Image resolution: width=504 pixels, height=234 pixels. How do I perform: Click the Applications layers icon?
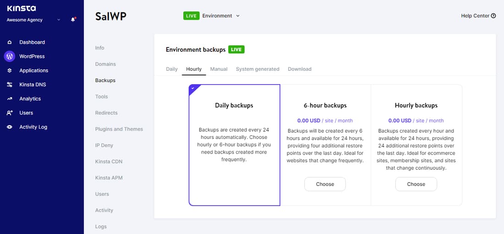[x=10, y=70]
